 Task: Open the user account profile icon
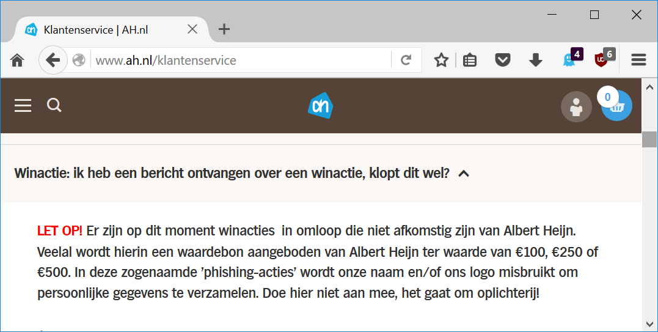pyautogui.click(x=576, y=106)
